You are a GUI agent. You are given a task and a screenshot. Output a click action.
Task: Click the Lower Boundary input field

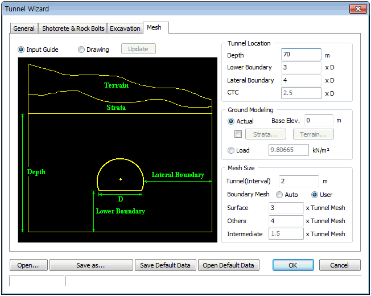pos(301,68)
